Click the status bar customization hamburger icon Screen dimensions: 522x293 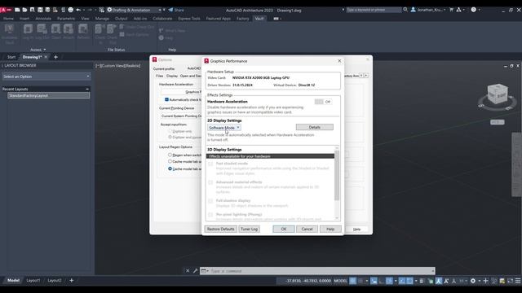pos(518,281)
